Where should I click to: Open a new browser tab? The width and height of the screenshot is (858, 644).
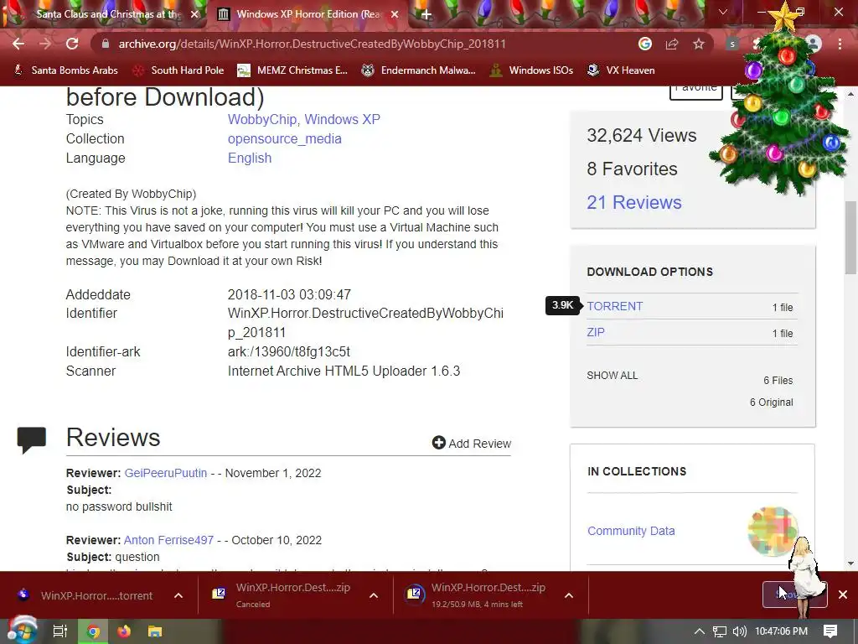(426, 14)
